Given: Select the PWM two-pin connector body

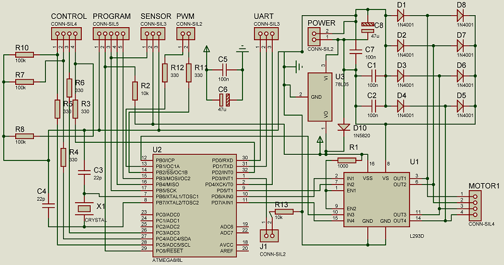Looking at the screenshot, I should tap(185, 34).
